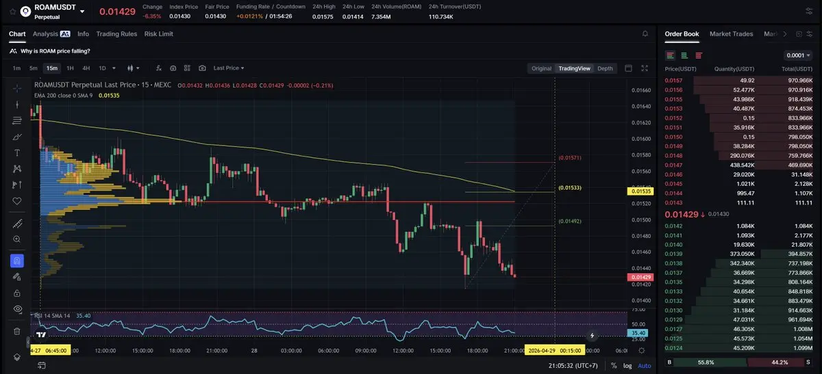This screenshot has height=374, width=822.
Task: Take a chart snapshot with camera icon
Action: (202, 68)
